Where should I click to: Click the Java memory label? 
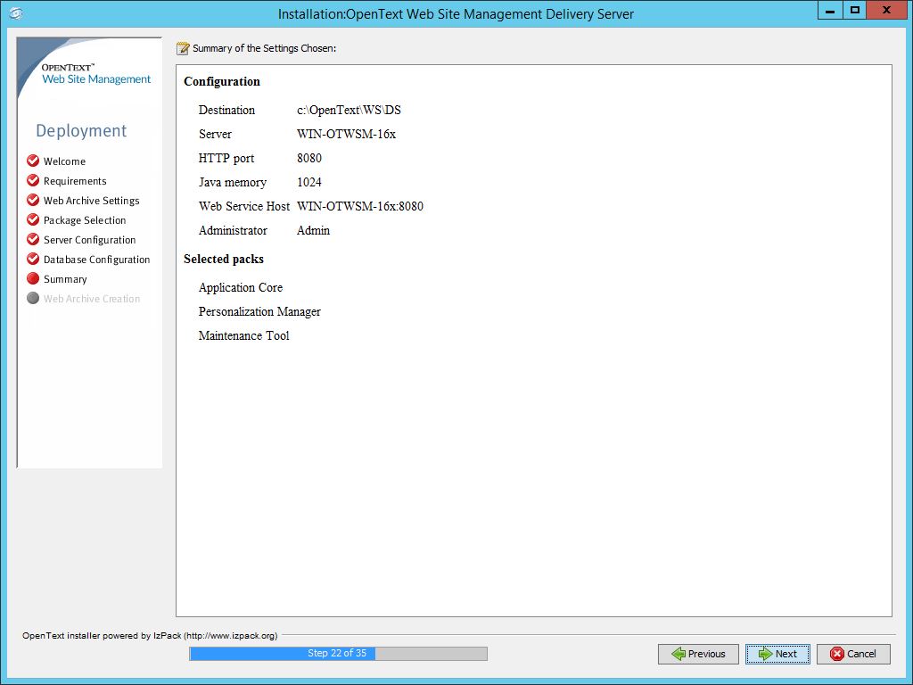[233, 183]
